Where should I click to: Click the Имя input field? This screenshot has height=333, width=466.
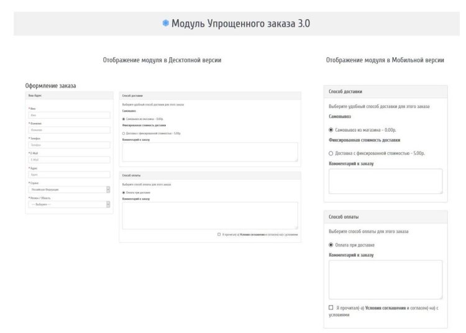(69, 115)
